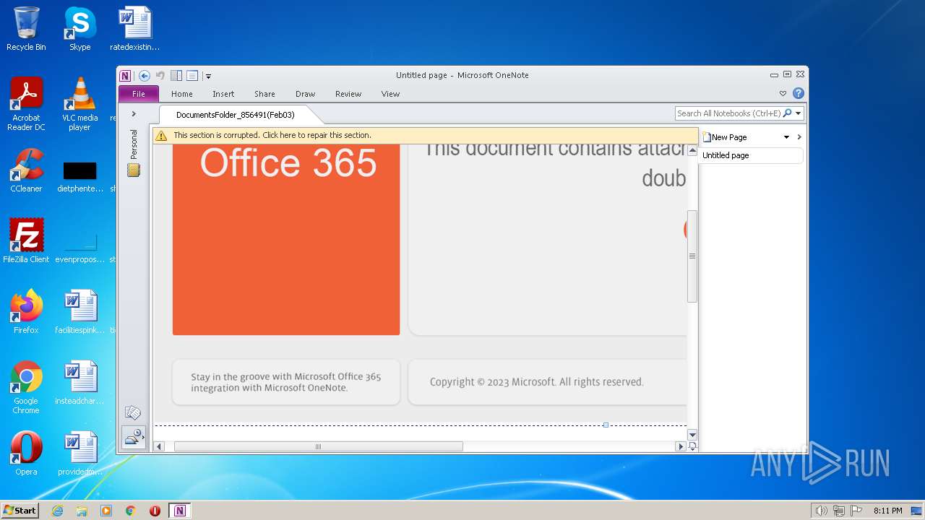Switch to the Review ribbon tab
925x520 pixels.
click(348, 94)
